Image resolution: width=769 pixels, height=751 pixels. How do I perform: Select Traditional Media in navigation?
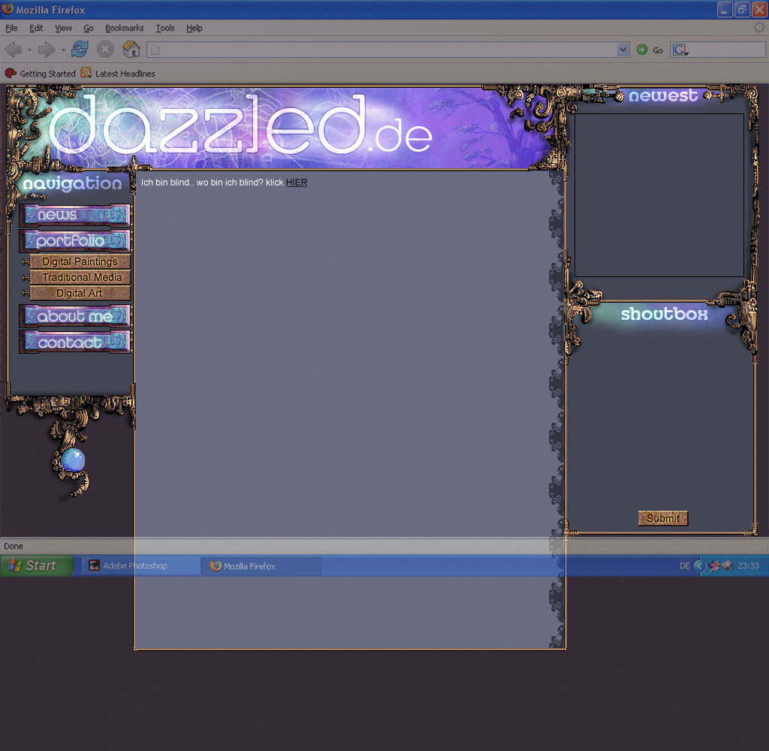[x=81, y=278]
